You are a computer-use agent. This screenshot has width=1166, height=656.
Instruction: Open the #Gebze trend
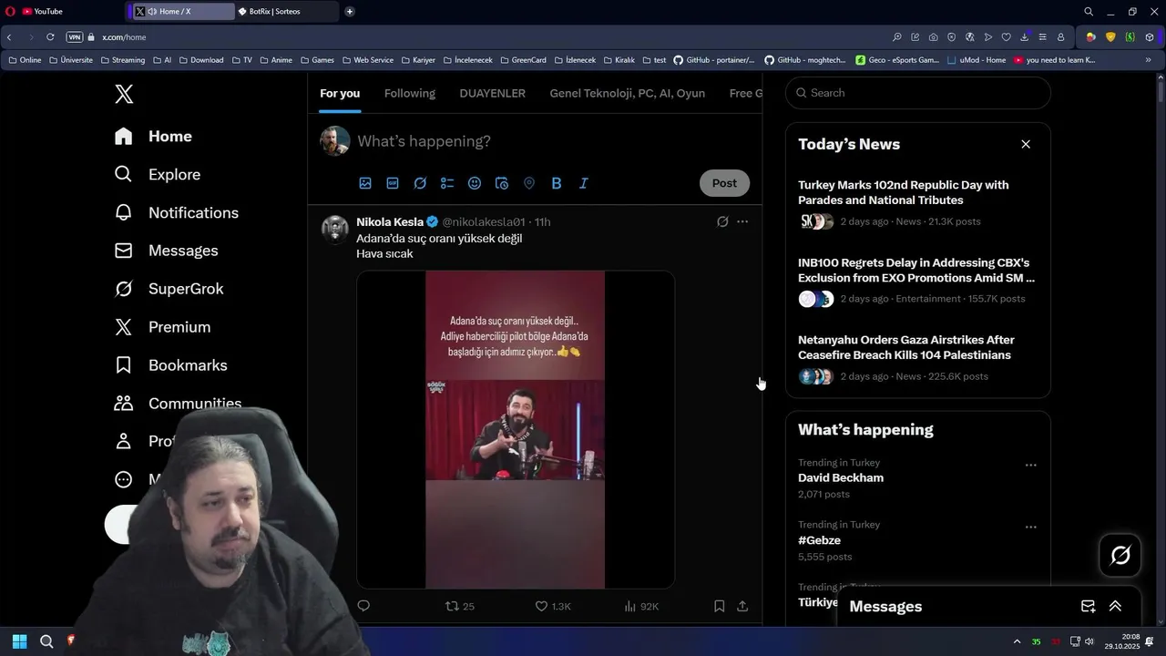[819, 540]
